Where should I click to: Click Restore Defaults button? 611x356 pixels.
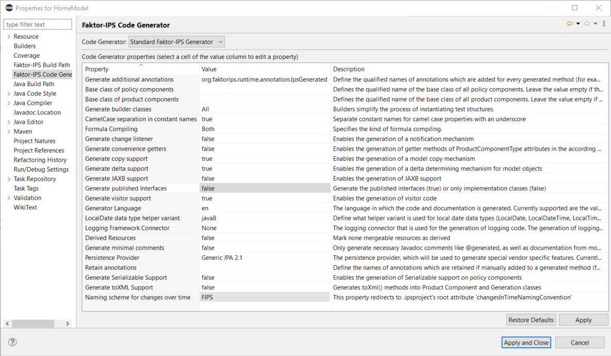(x=531, y=320)
